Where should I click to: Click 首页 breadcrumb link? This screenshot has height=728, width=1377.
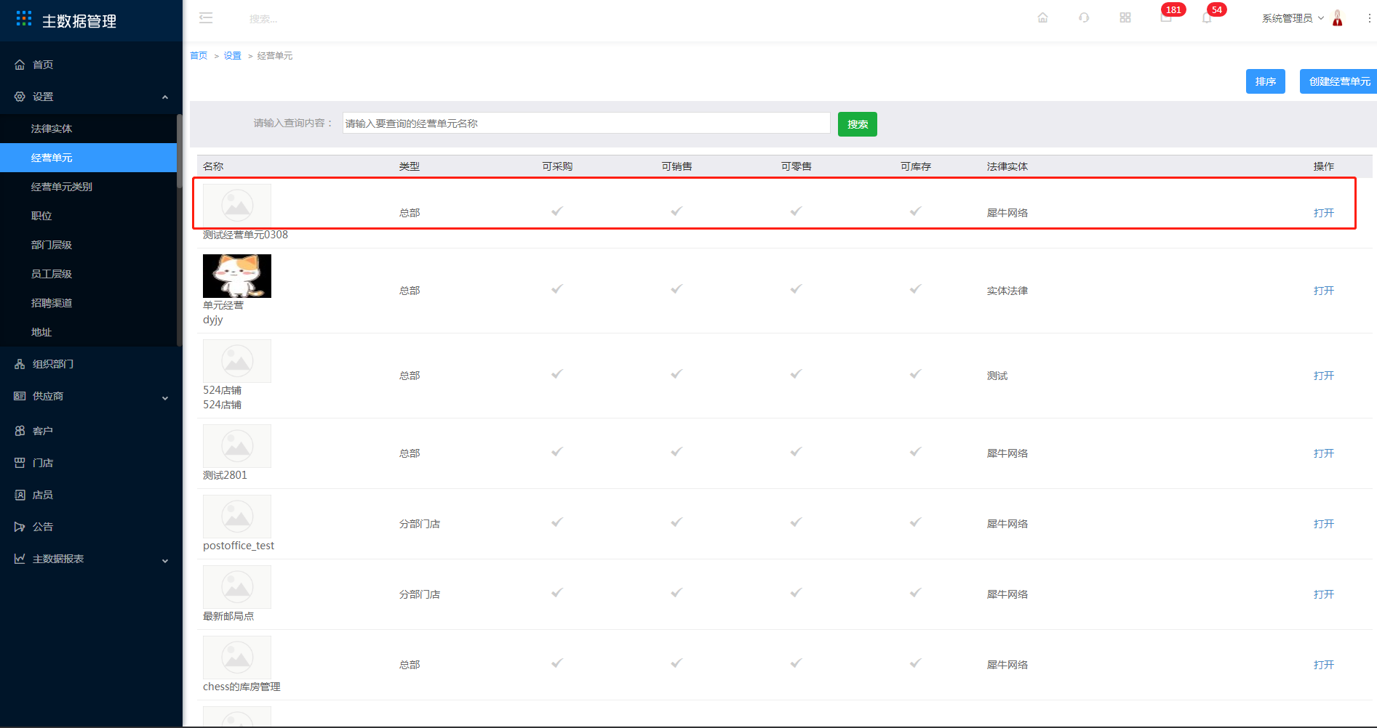coord(199,56)
